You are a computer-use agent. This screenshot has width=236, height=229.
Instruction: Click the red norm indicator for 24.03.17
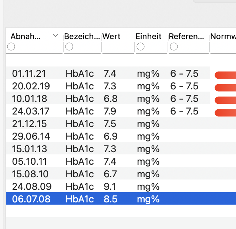coord(225,113)
